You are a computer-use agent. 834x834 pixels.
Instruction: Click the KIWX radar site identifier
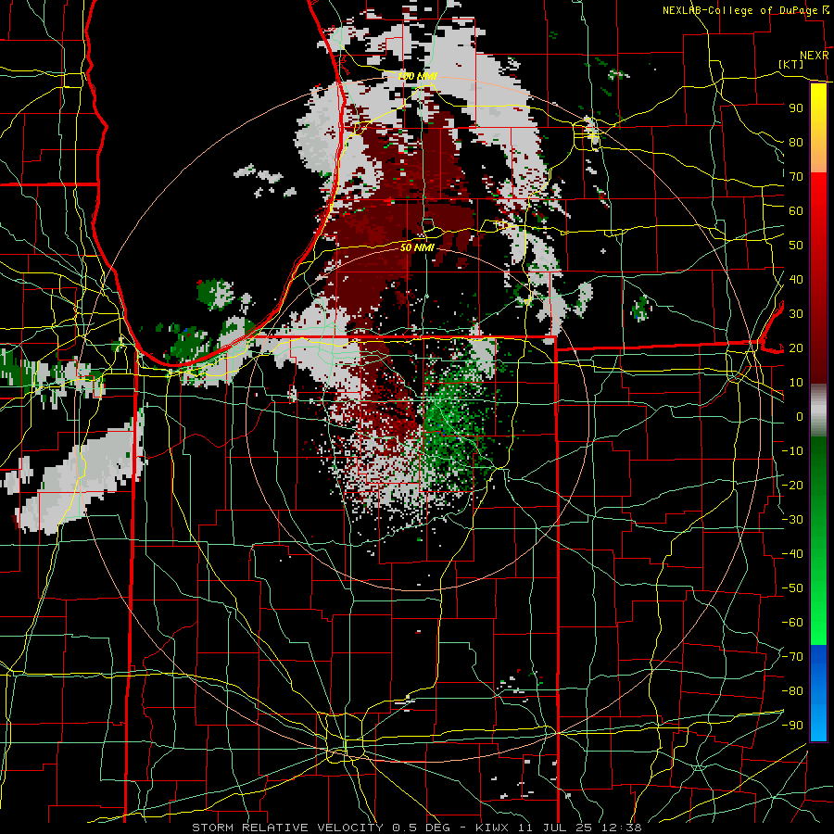click(x=492, y=828)
